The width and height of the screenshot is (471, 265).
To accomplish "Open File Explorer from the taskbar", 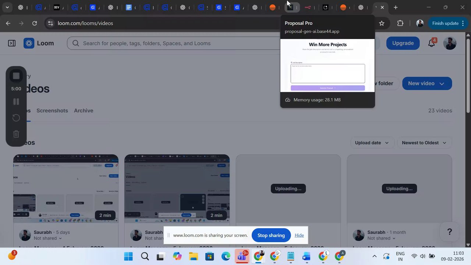I will (193, 257).
